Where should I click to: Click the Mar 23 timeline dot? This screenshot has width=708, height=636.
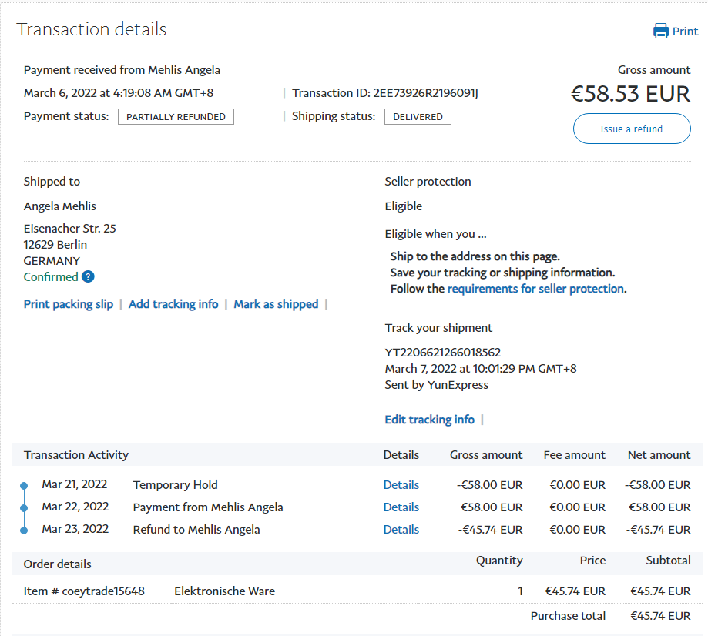24,531
